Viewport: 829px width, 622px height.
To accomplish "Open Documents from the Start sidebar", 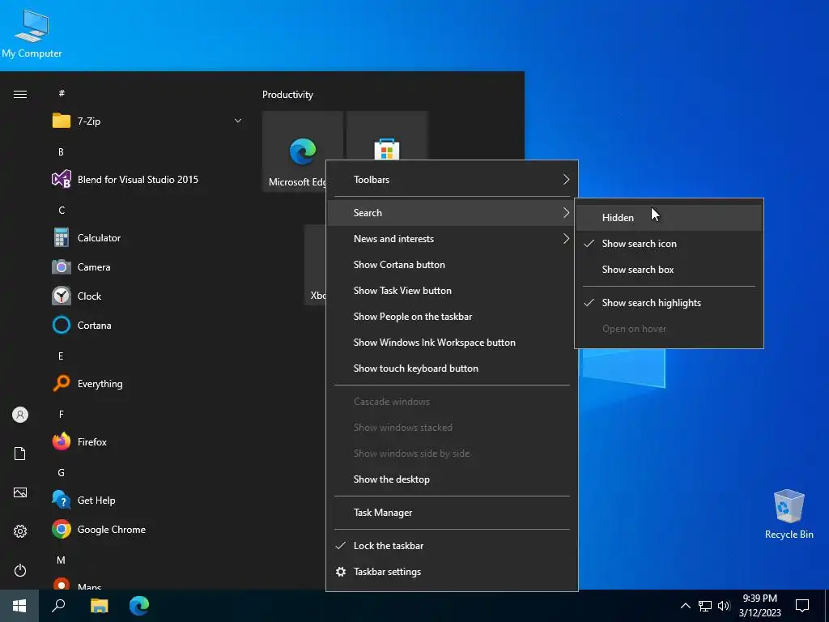I will (x=20, y=454).
